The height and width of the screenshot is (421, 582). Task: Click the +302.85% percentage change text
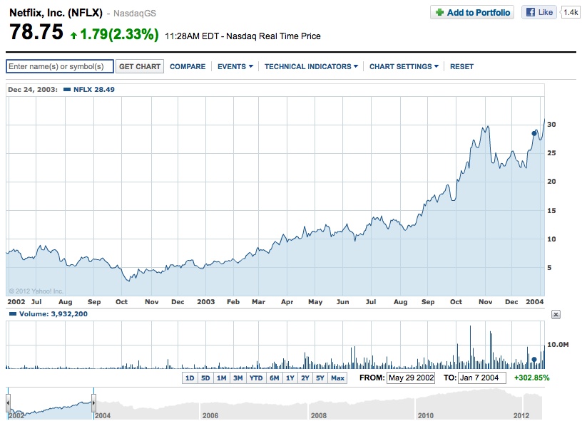coord(531,378)
